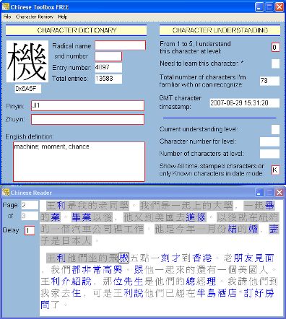Click the Page number field showing 2

coord(30,205)
